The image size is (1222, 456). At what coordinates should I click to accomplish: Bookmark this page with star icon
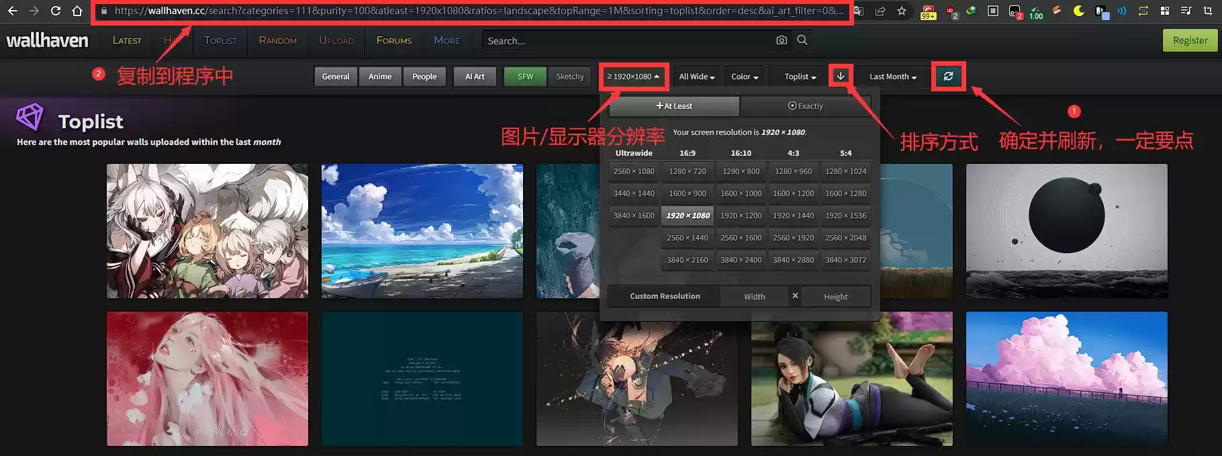coord(902,11)
